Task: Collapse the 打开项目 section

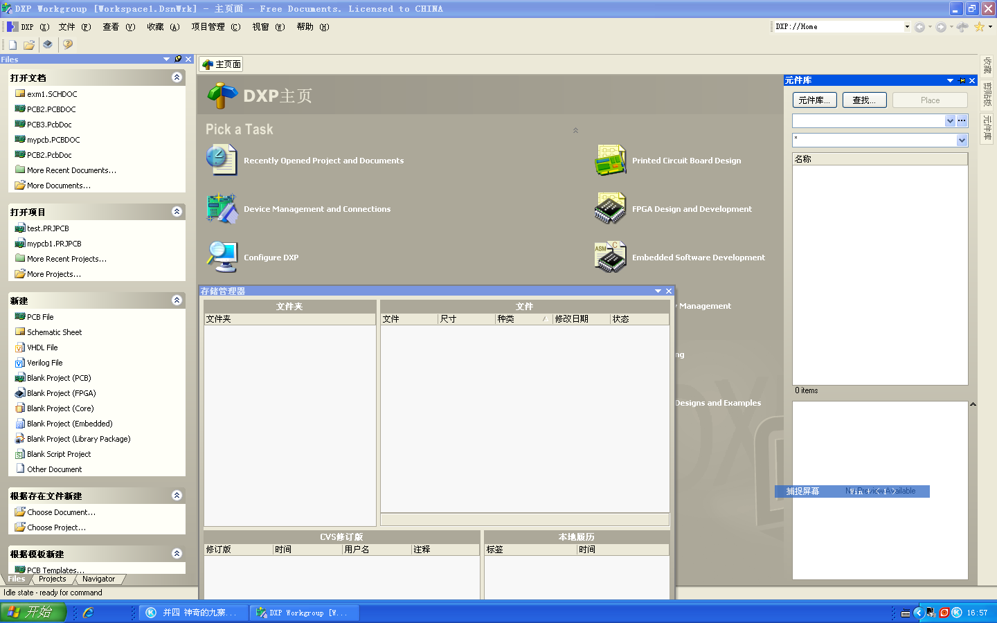Action: 177,212
